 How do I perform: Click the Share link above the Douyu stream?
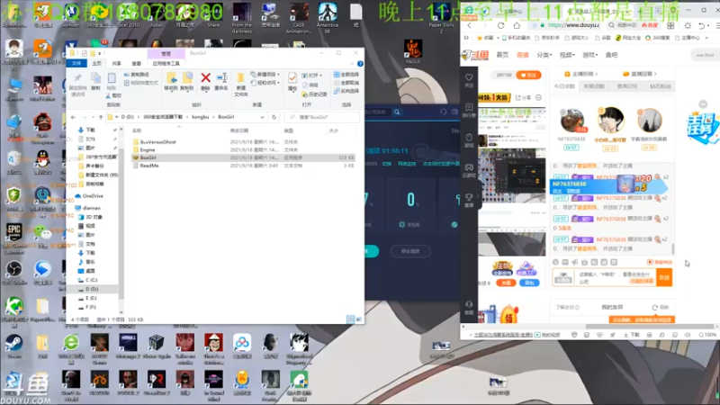523,98
